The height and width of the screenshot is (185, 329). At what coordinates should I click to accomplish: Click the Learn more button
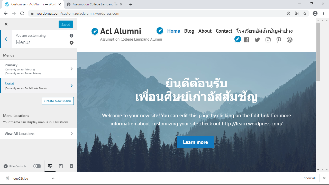(195, 142)
